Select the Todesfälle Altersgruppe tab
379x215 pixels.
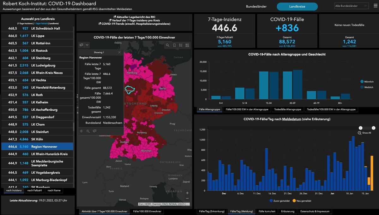pyautogui.click(x=287, y=109)
